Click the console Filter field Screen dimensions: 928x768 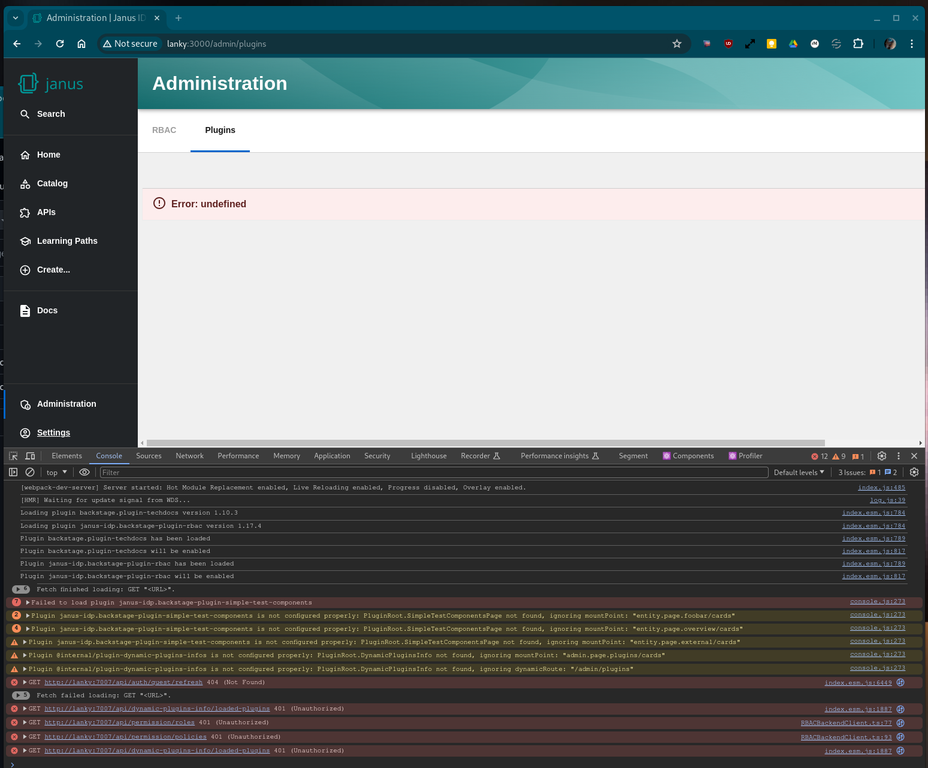434,472
